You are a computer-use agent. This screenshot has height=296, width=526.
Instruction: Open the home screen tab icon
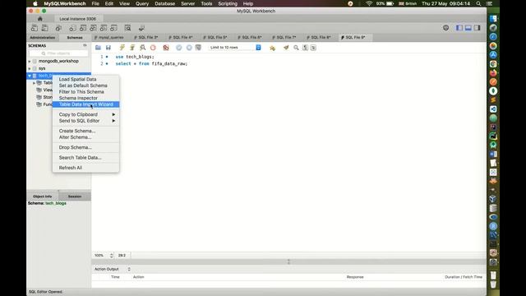click(40, 19)
